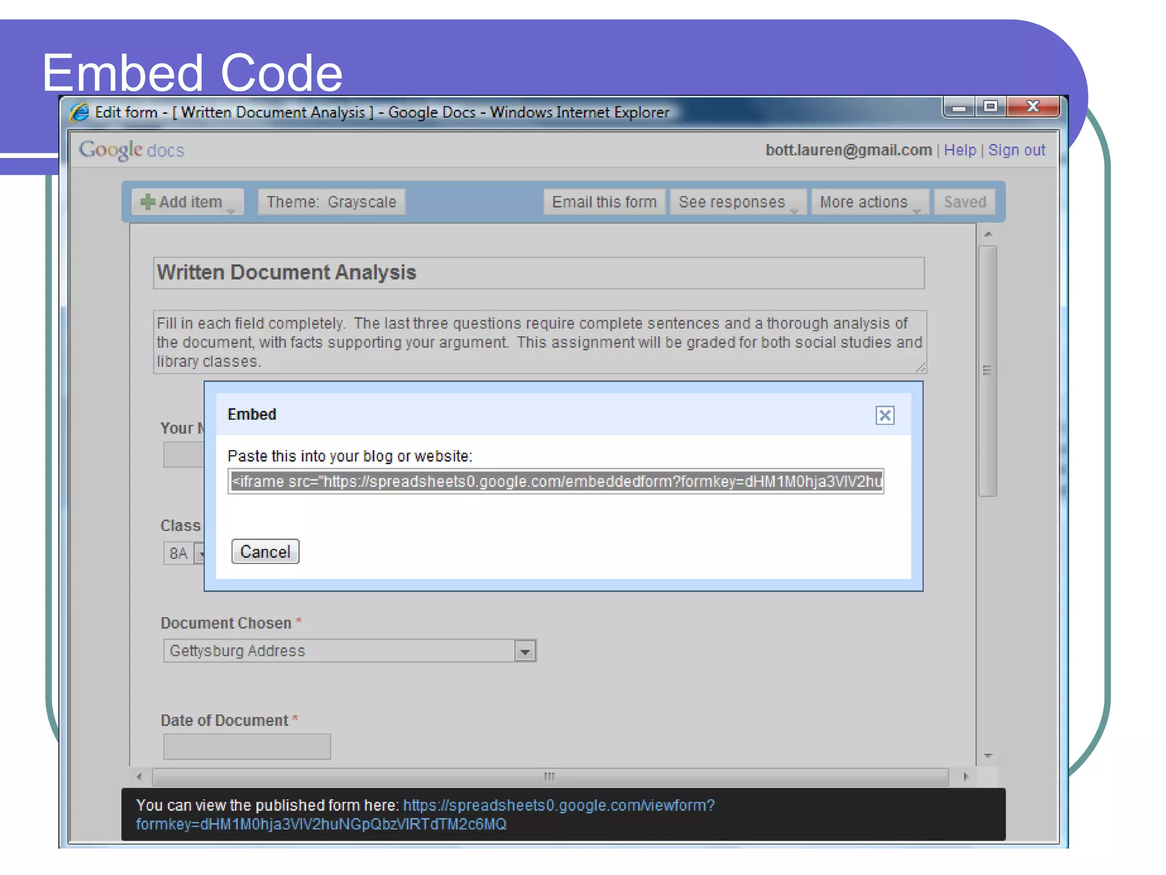Click the Date of Document input field

pyautogui.click(x=247, y=746)
